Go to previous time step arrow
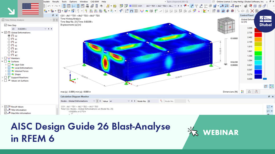Viewport: 275px width, 154px height. point(49,29)
